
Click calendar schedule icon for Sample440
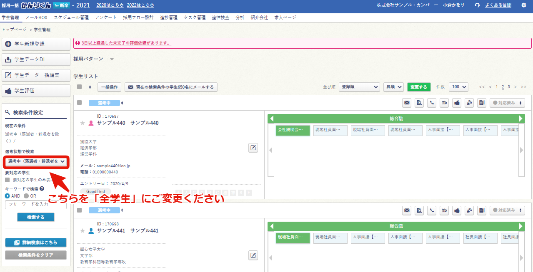pyautogui.click(x=444, y=103)
